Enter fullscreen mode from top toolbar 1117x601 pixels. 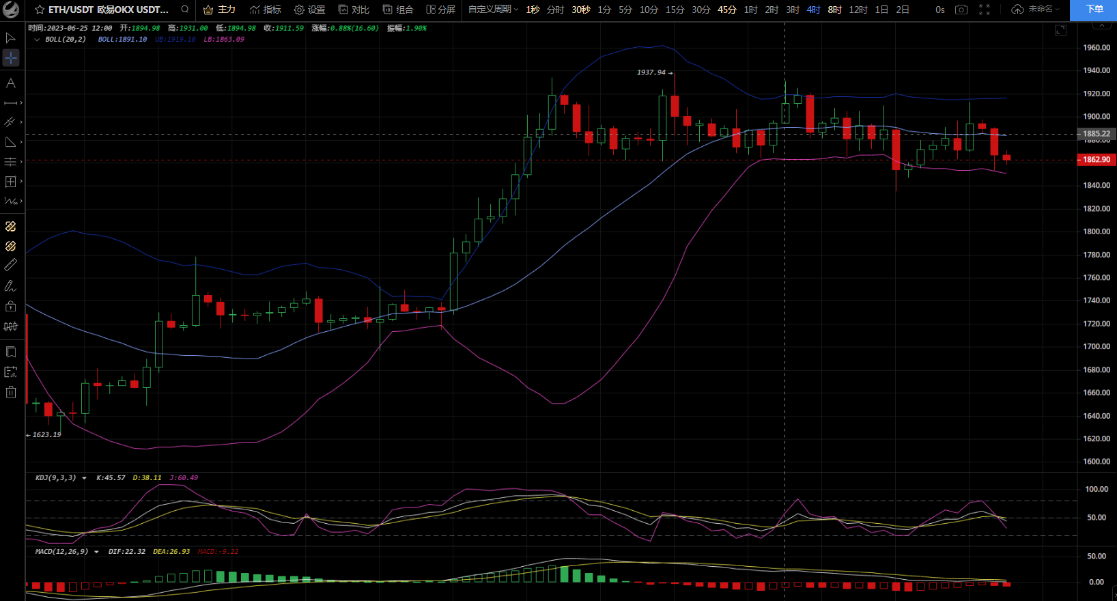(x=984, y=10)
